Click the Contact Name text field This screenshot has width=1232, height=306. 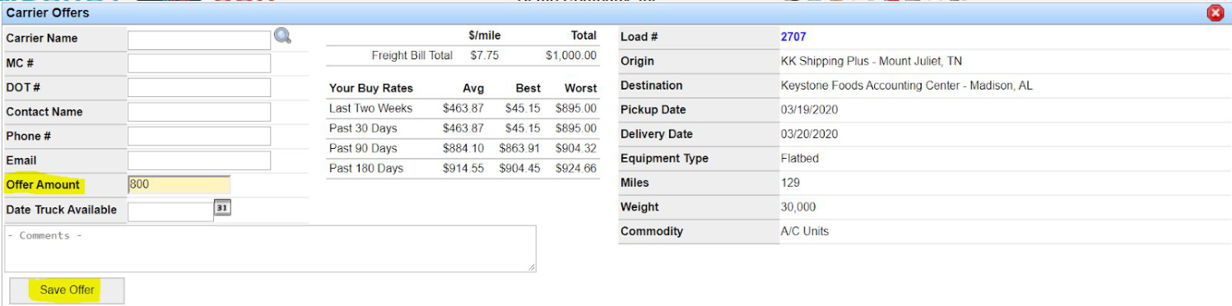tap(199, 112)
